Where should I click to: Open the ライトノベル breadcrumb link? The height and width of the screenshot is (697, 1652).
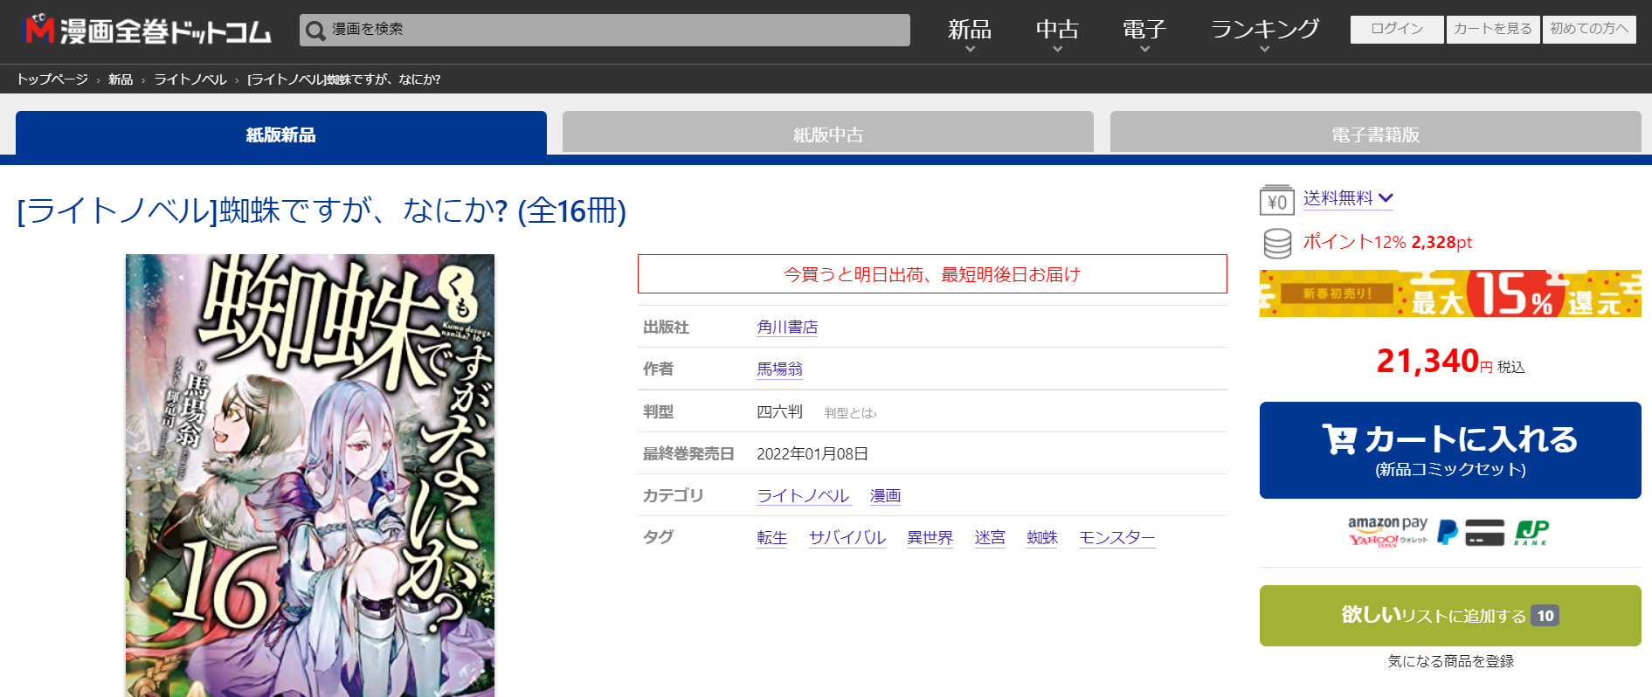190,79
